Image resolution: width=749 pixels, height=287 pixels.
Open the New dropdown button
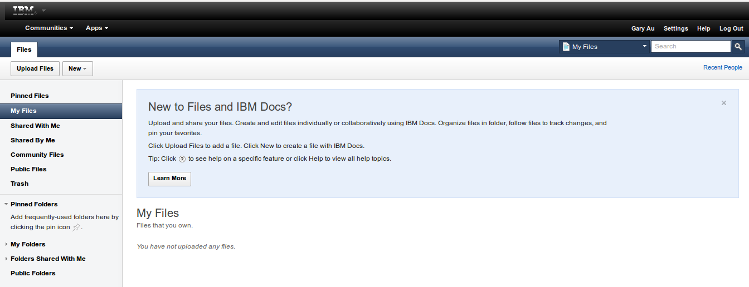coord(77,68)
